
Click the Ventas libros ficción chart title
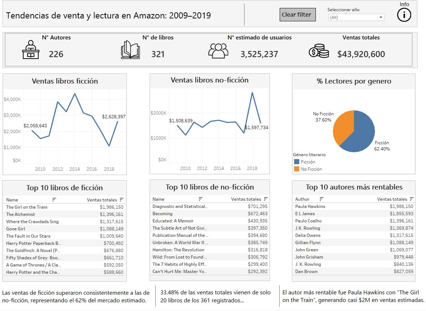(64, 81)
